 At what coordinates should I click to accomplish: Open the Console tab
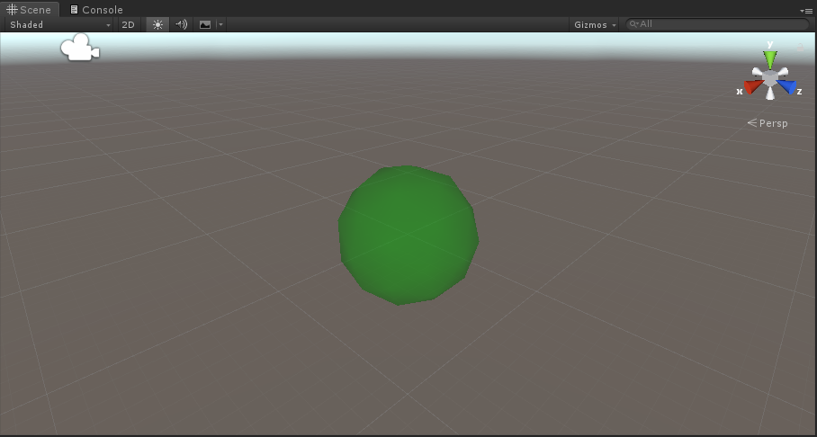pyautogui.click(x=96, y=9)
